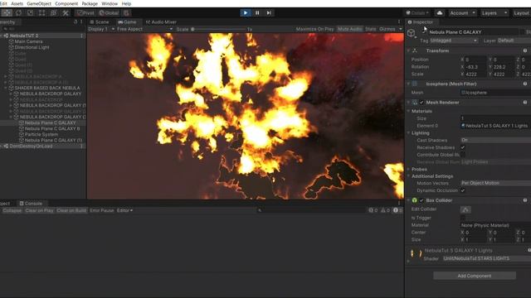Select the Rect Transform tool
Viewport: 531px width, 298px height.
click(41, 13)
